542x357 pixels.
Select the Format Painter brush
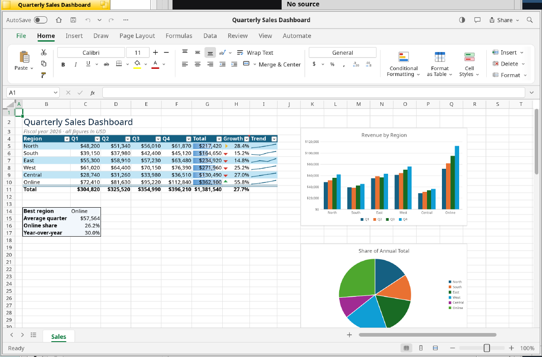[x=43, y=75]
